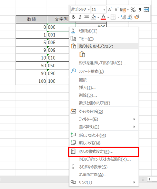Viewport: 157px width, 189px height.
Task: Open font color dropdown arrow
Action: 108,17
